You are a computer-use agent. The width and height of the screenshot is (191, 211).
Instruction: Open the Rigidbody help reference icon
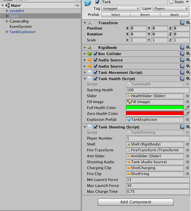tap(182, 47)
